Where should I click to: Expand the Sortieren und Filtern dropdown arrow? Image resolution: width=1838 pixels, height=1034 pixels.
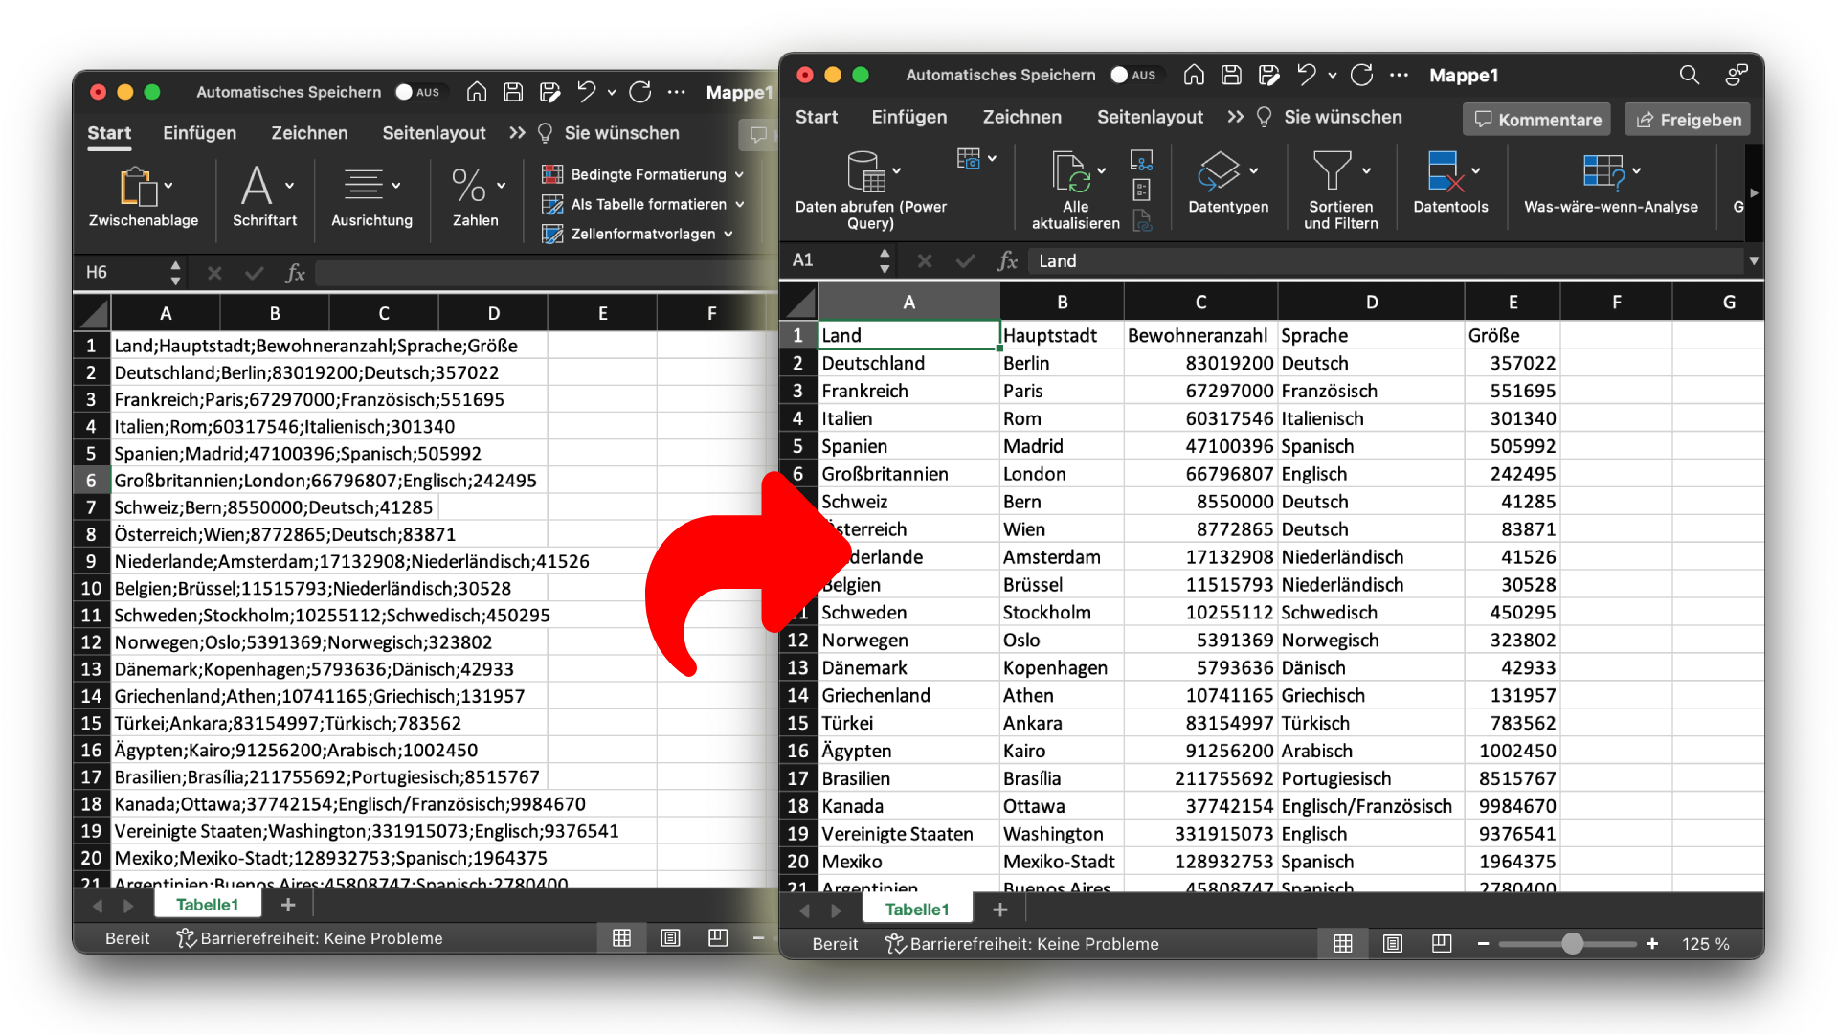tap(1366, 171)
